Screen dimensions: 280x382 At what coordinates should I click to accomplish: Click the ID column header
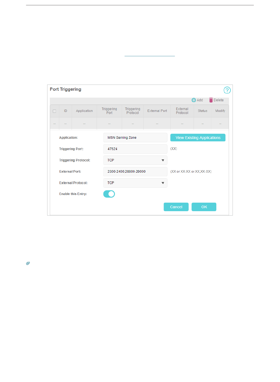[65, 111]
